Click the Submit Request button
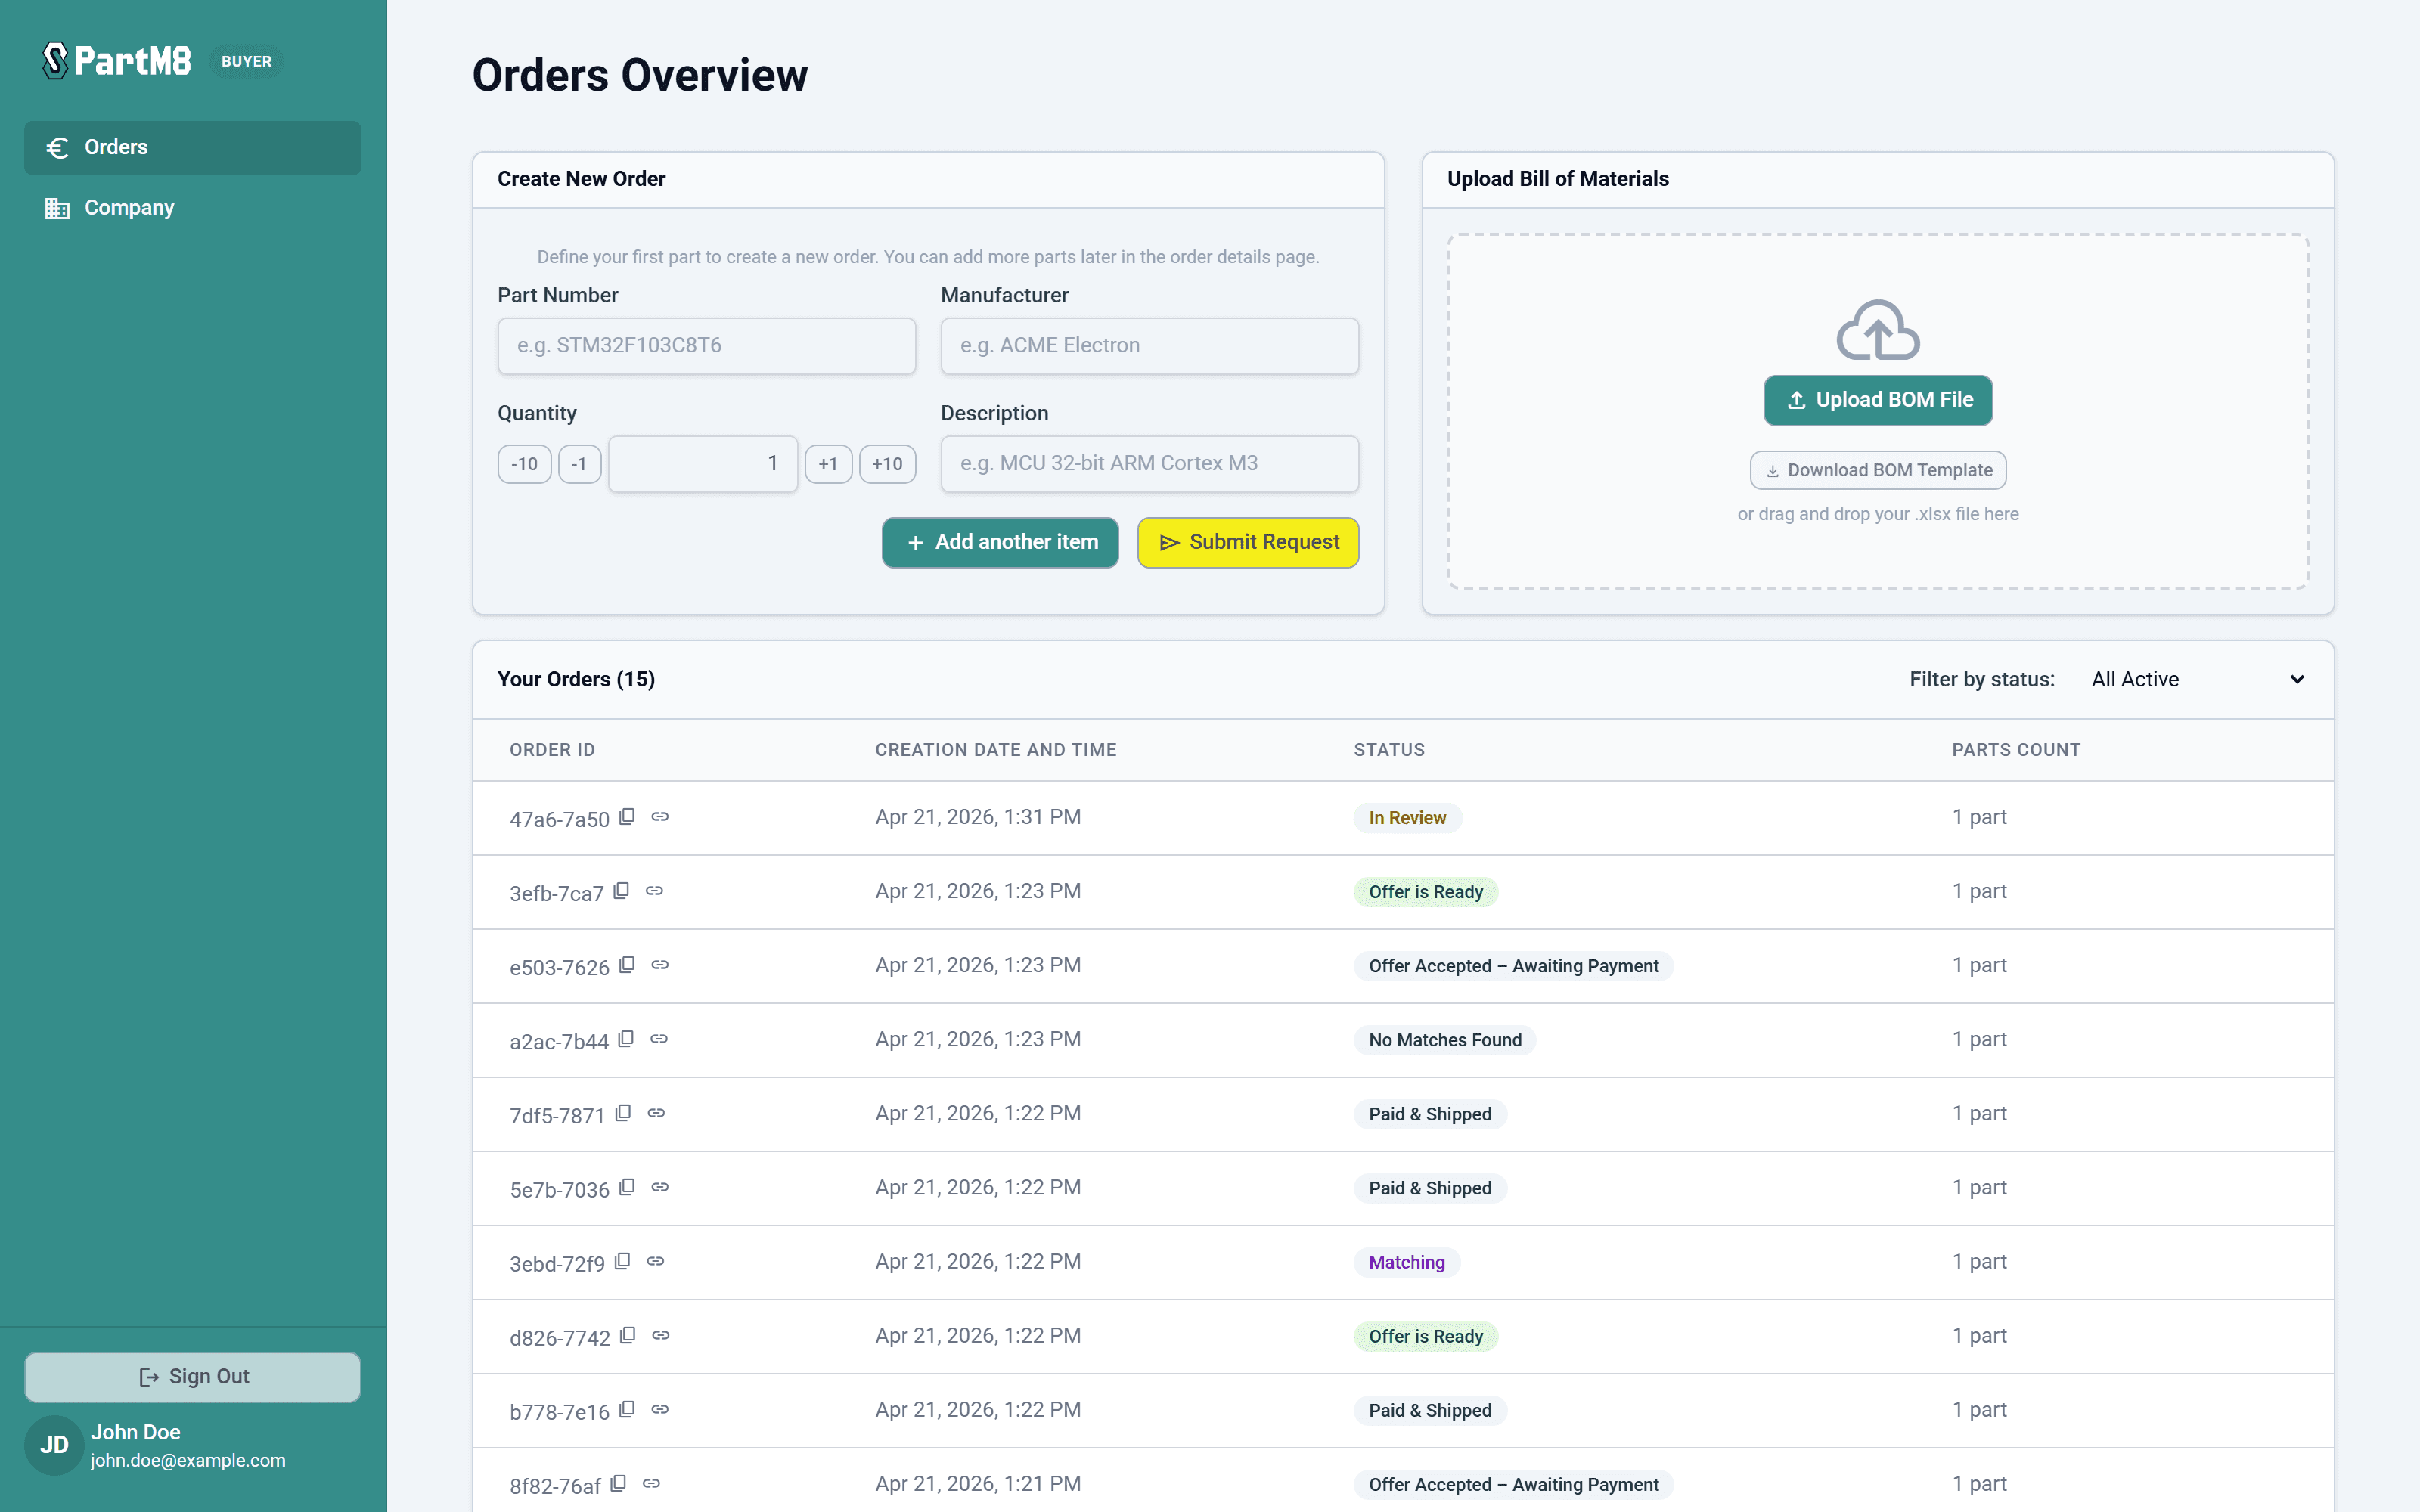The image size is (2420, 1512). click(x=1248, y=542)
